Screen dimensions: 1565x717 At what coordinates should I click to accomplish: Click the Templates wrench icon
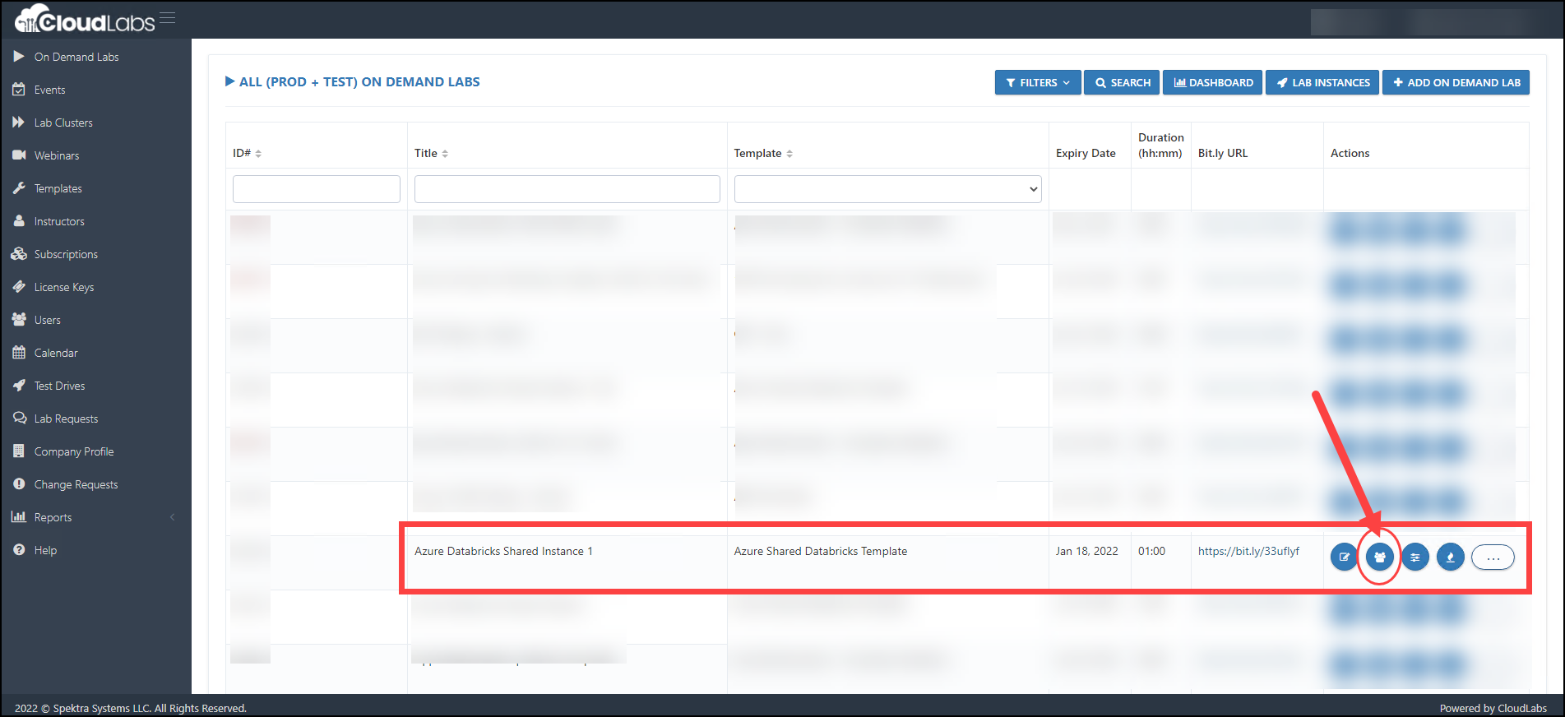click(19, 188)
